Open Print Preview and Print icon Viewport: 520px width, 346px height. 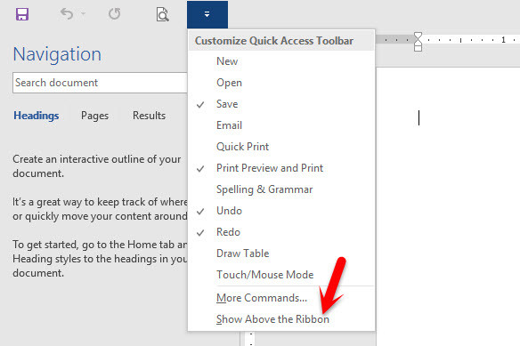coord(162,14)
